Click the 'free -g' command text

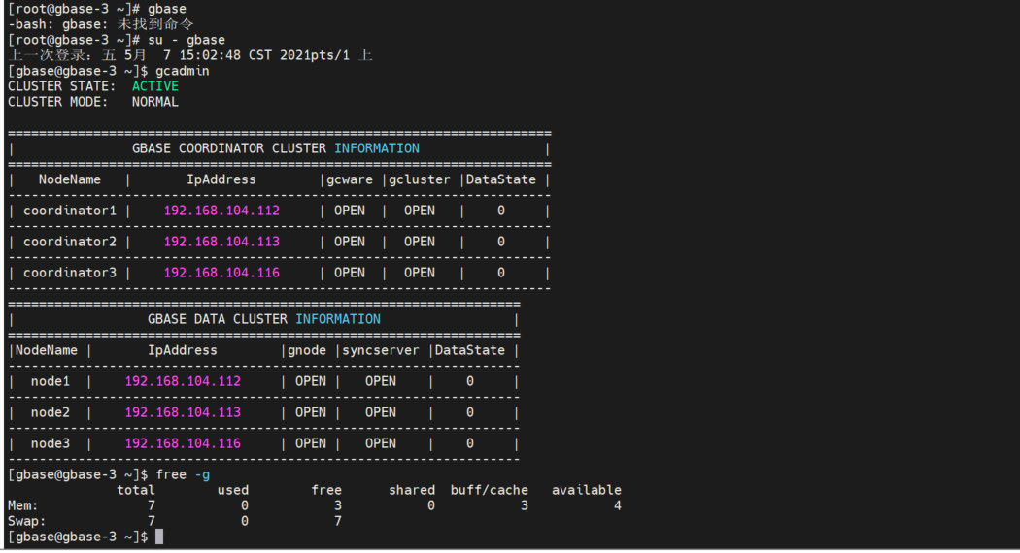183,475
